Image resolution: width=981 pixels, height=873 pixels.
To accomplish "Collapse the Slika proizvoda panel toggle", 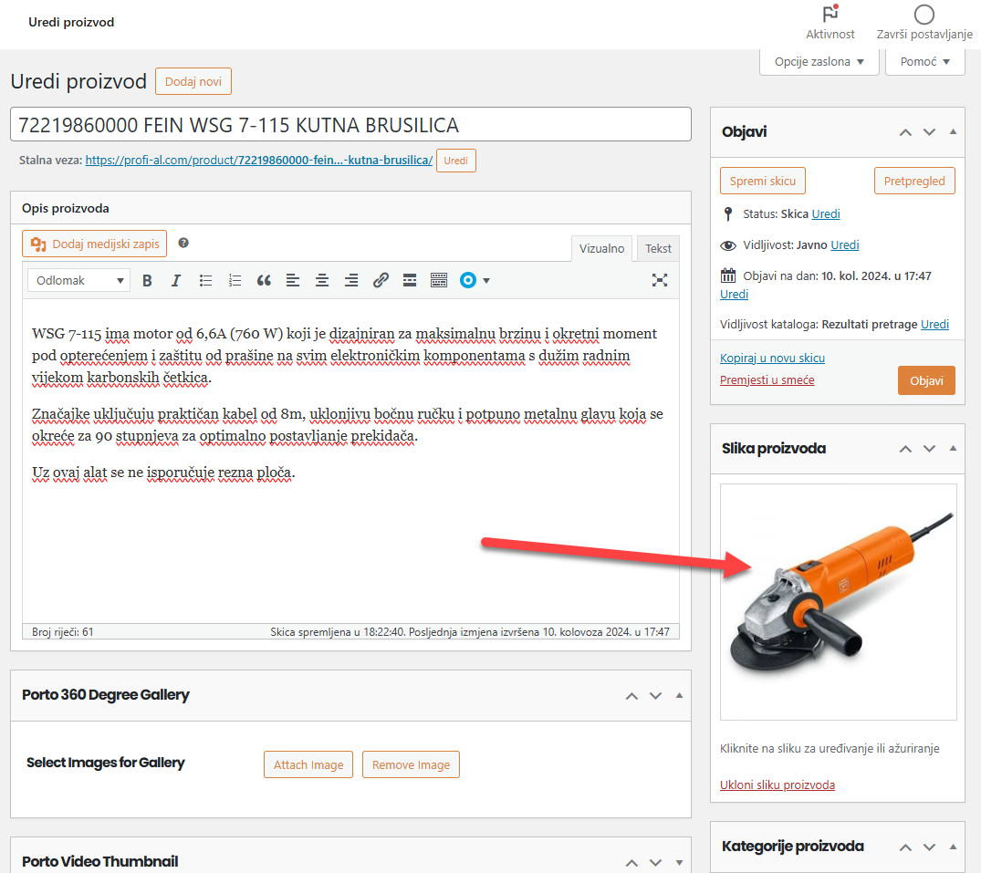I will click(x=953, y=448).
